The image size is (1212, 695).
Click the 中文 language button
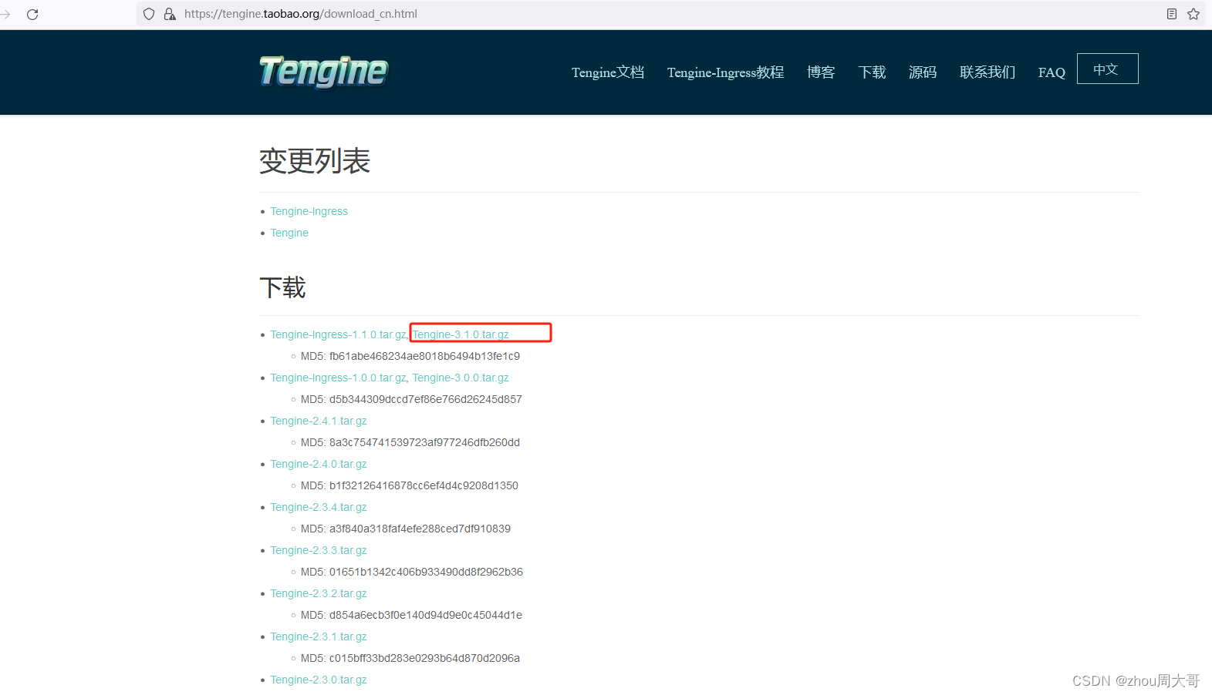1108,69
